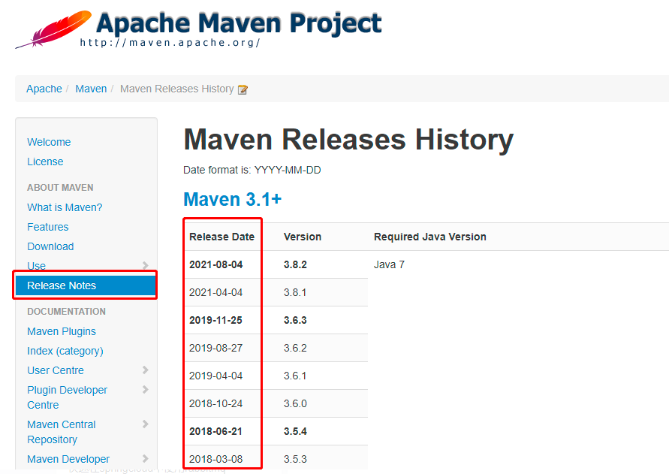Open the Features sidebar link

pyautogui.click(x=48, y=227)
